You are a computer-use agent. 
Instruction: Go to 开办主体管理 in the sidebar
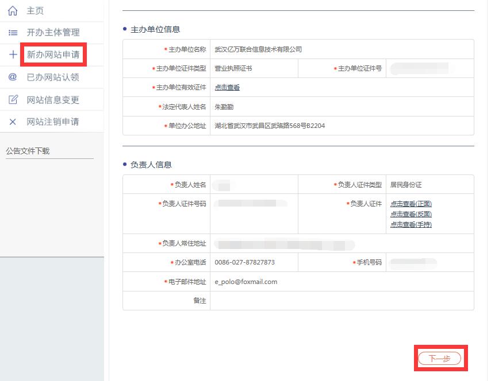[x=53, y=33]
